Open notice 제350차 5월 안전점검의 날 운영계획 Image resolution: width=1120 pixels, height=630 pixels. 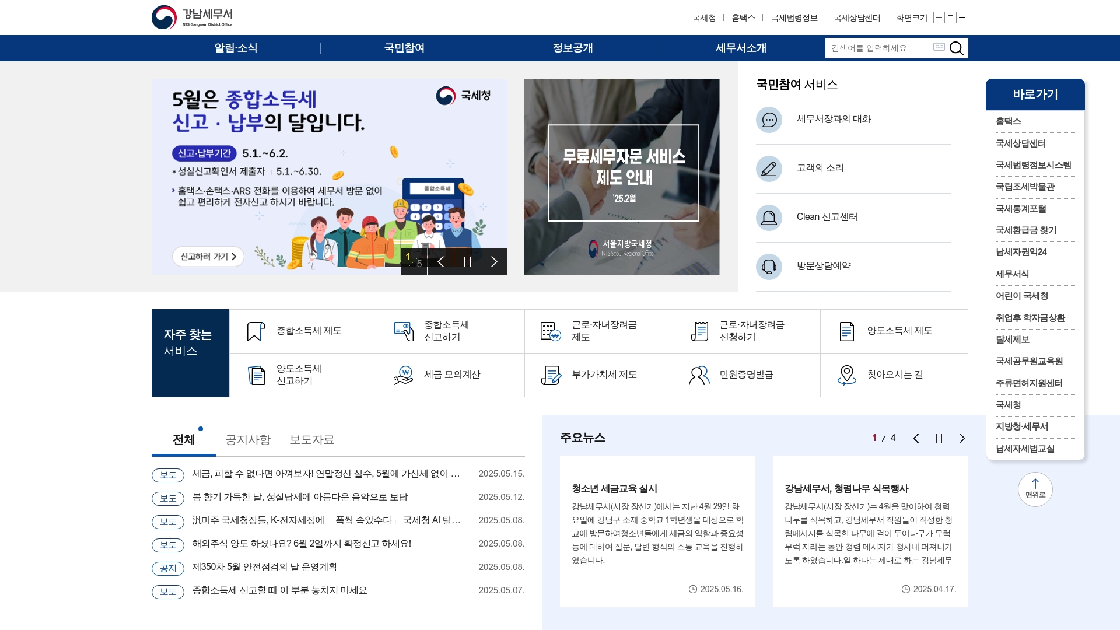click(x=264, y=567)
